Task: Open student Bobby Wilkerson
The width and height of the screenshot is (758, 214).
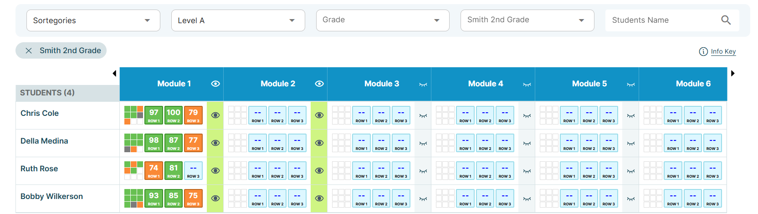Action: [x=51, y=196]
